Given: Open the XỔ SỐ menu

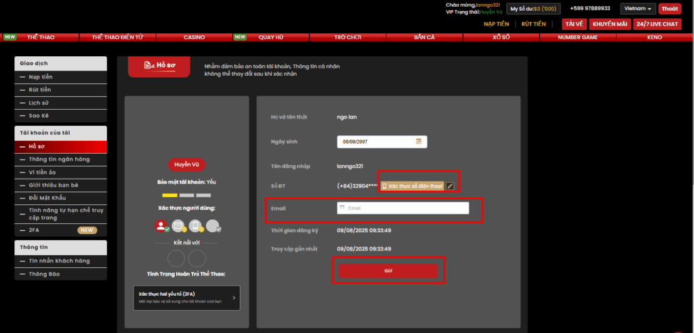Looking at the screenshot, I should [x=501, y=37].
